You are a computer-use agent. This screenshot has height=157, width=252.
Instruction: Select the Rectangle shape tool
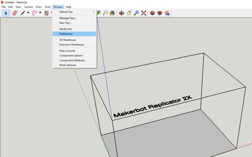[x=47, y=13]
